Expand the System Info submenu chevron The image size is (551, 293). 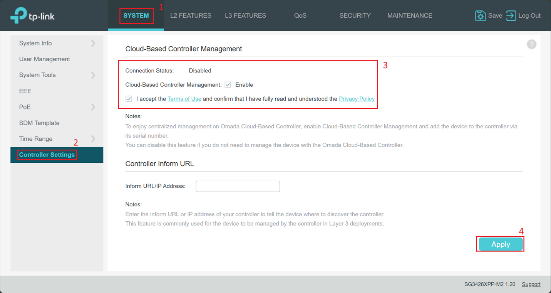(x=93, y=43)
